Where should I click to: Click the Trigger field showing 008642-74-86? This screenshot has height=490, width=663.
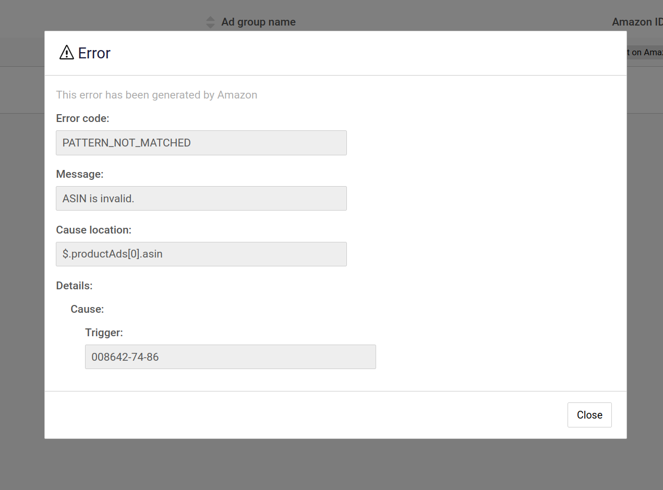coord(231,357)
